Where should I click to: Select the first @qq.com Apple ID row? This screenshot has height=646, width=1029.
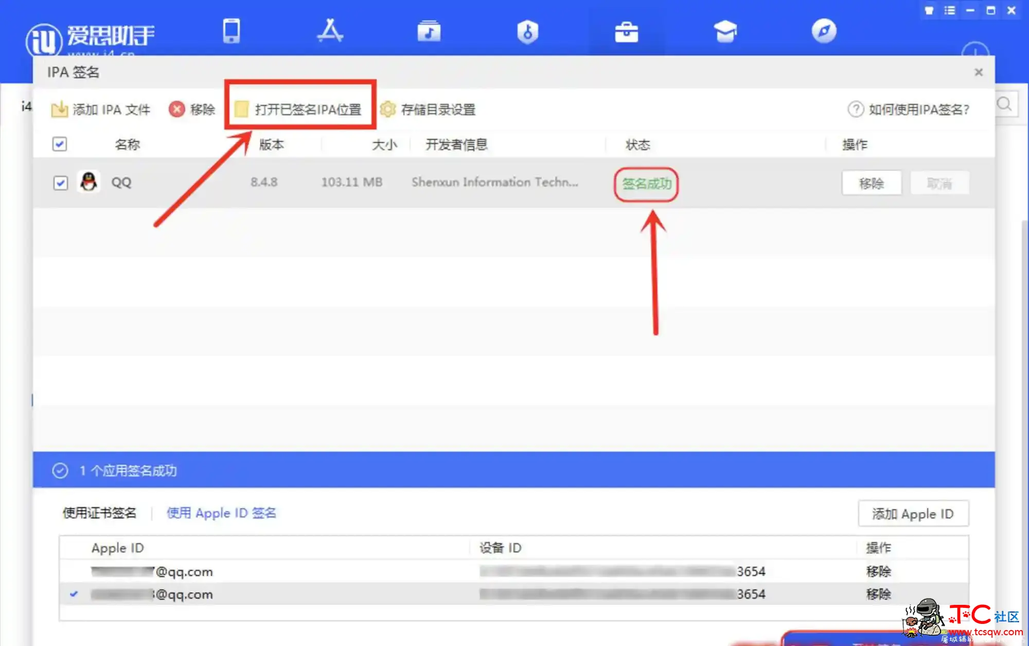(514, 571)
